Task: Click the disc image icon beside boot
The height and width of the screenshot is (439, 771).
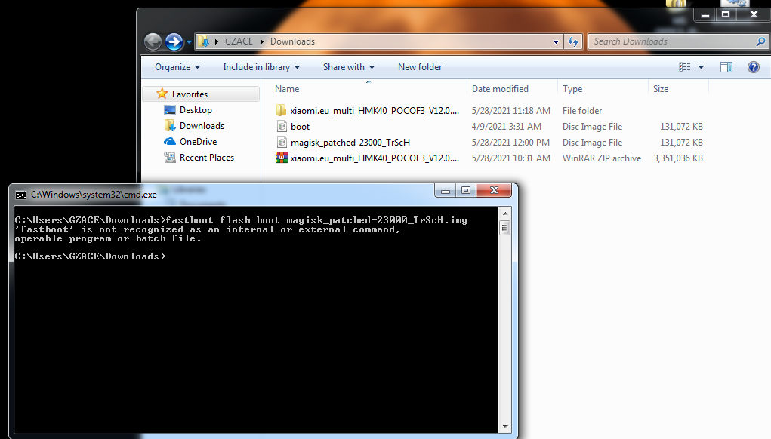Action: click(282, 126)
